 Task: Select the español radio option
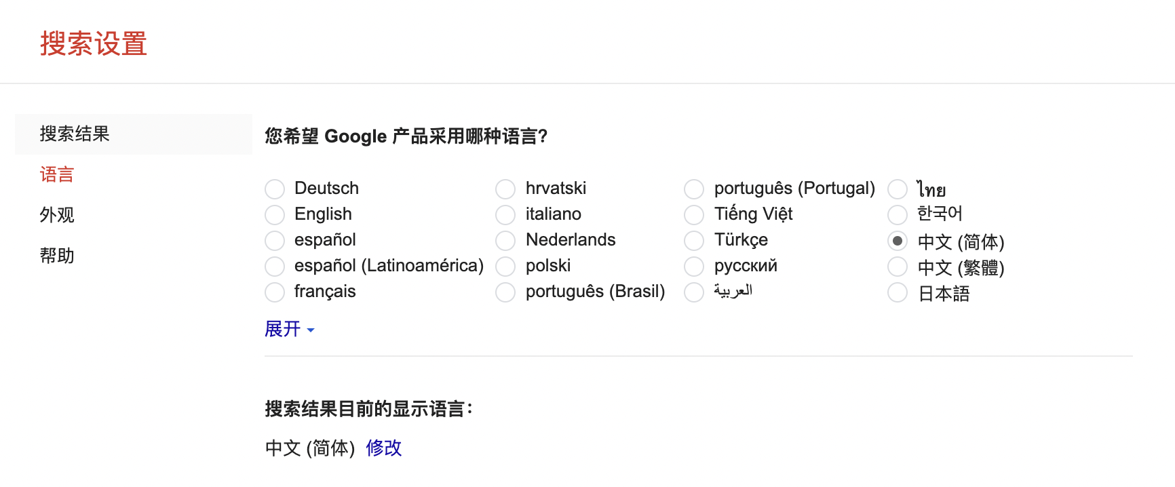[275, 240]
